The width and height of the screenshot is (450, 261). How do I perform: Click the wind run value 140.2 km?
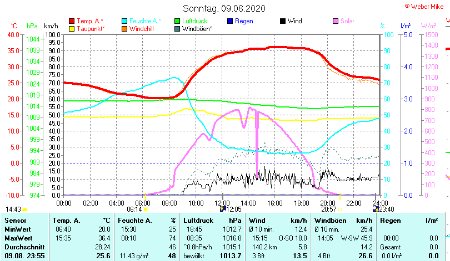pos(264,247)
